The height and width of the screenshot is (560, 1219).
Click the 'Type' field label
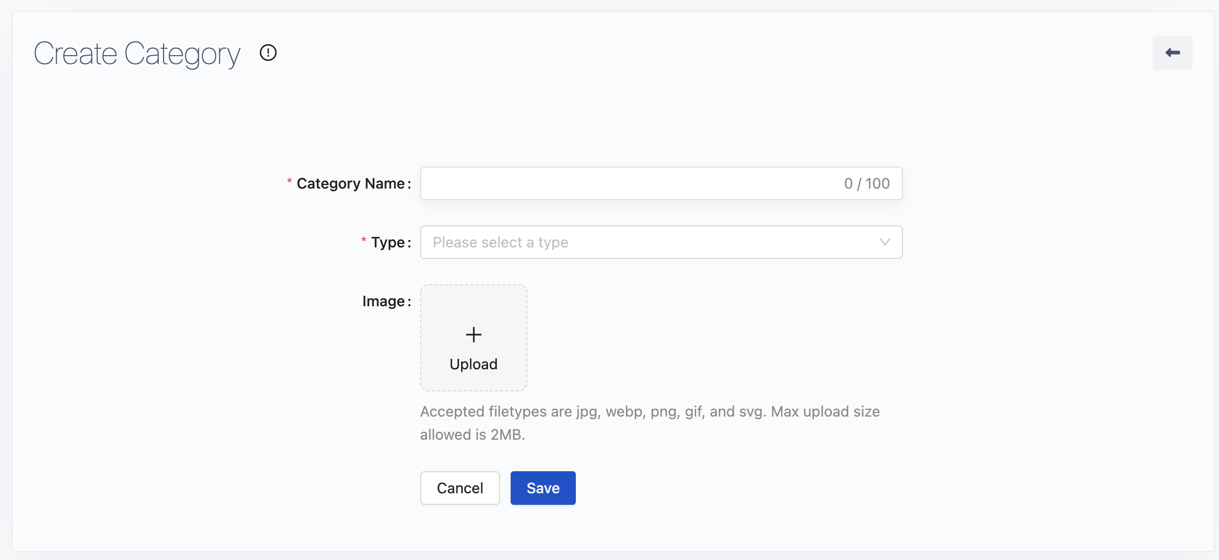pyautogui.click(x=388, y=242)
